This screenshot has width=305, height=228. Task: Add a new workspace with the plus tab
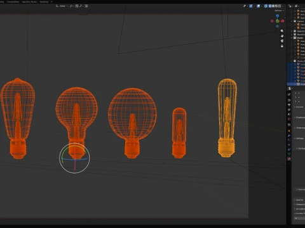(51, 2)
